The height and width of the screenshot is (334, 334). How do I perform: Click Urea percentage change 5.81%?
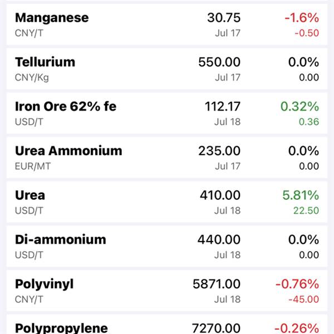(301, 195)
